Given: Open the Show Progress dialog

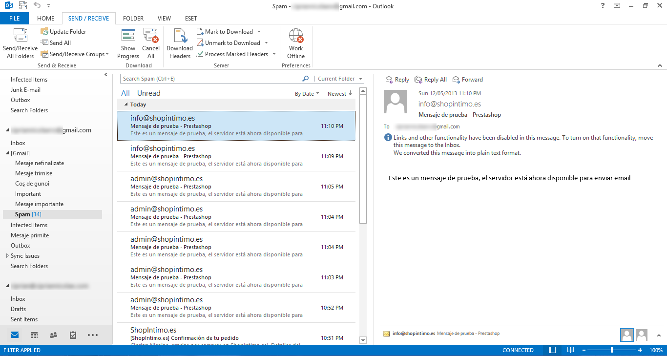Looking at the screenshot, I should pyautogui.click(x=128, y=43).
